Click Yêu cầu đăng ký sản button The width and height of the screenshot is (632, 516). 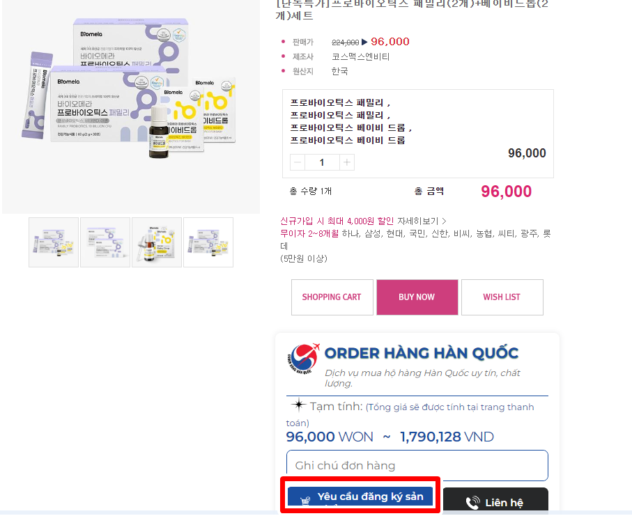tap(360, 497)
